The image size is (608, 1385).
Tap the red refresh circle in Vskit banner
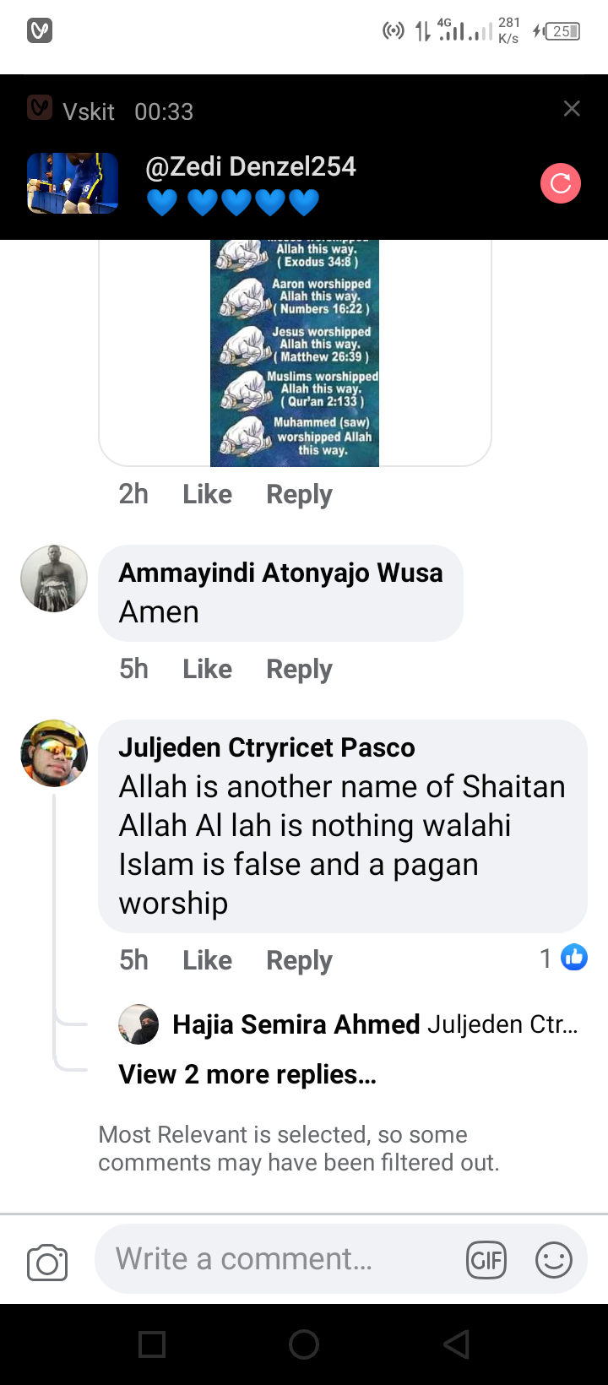click(561, 183)
